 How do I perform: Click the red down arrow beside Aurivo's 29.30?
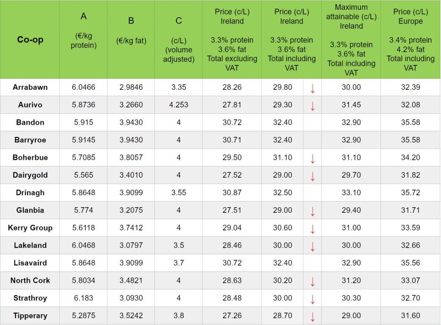[x=313, y=106]
